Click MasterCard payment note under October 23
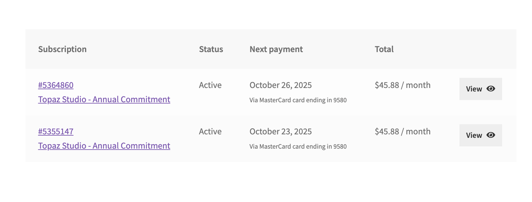 (x=298, y=146)
